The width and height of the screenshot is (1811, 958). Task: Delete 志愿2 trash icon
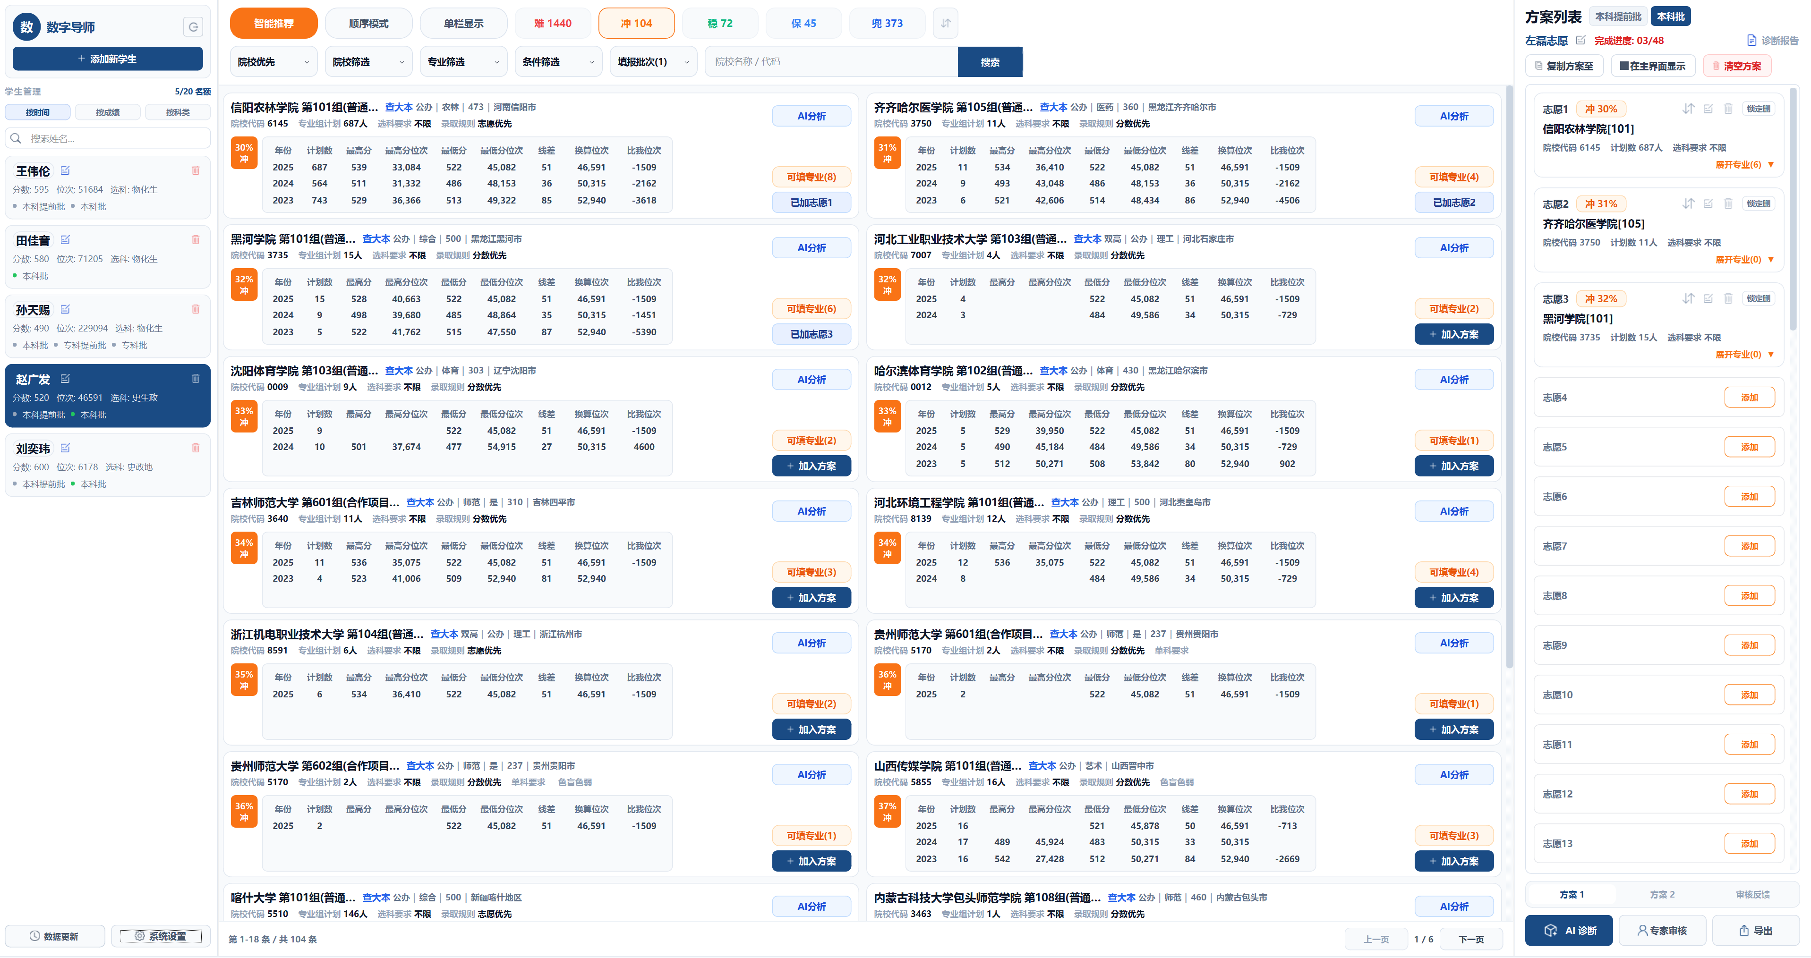point(1728,203)
